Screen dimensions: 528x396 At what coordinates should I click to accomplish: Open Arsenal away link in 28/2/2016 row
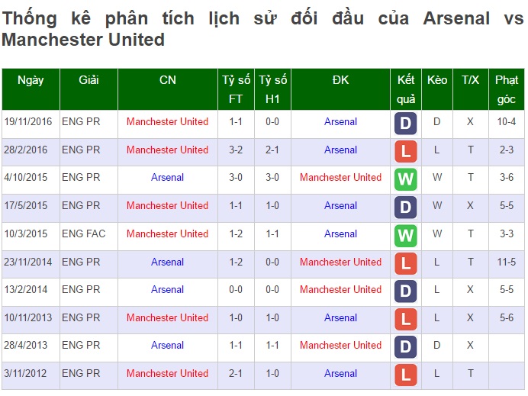click(340, 150)
